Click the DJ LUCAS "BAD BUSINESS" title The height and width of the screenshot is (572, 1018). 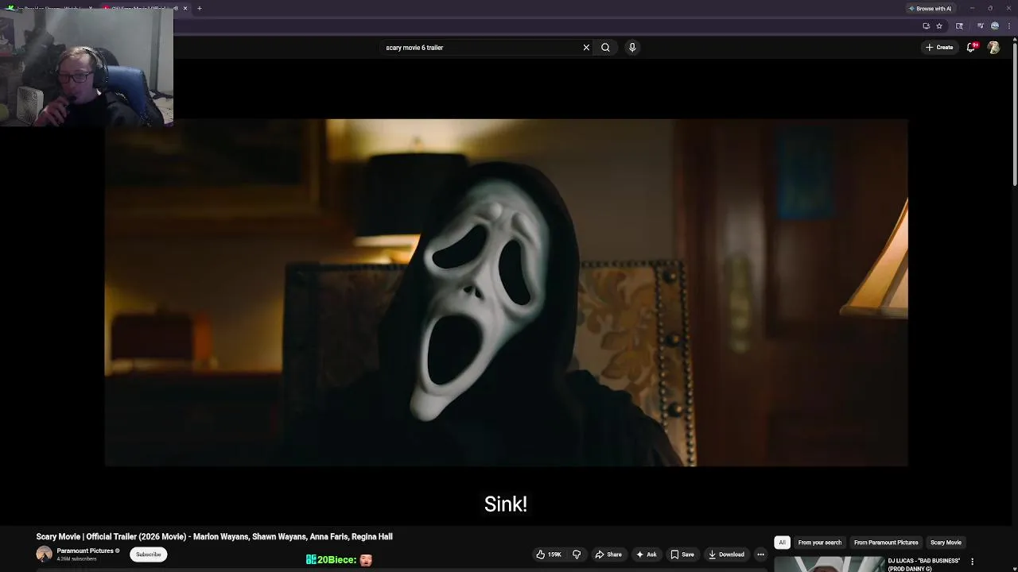pyautogui.click(x=924, y=564)
